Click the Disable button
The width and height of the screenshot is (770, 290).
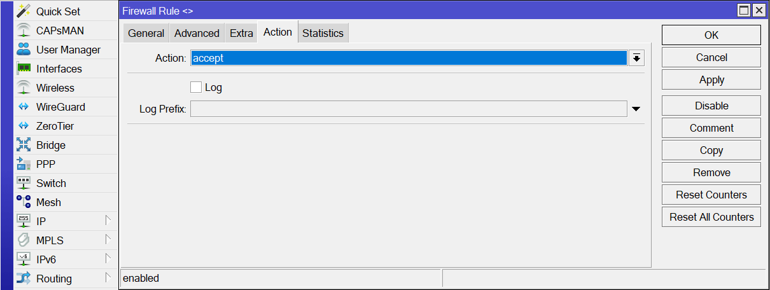[711, 106]
